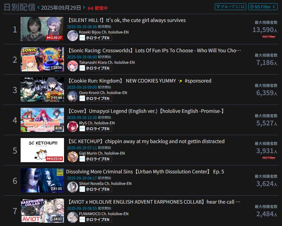
Task: Open Dissolving More Criminal Sins Ep. 5 title
Action: coord(145,172)
